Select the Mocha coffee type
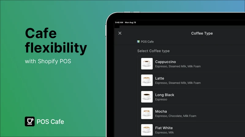The width and height of the screenshot is (245, 137). click(x=191, y=113)
